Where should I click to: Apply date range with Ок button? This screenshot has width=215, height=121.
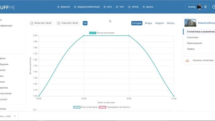pos(85,23)
